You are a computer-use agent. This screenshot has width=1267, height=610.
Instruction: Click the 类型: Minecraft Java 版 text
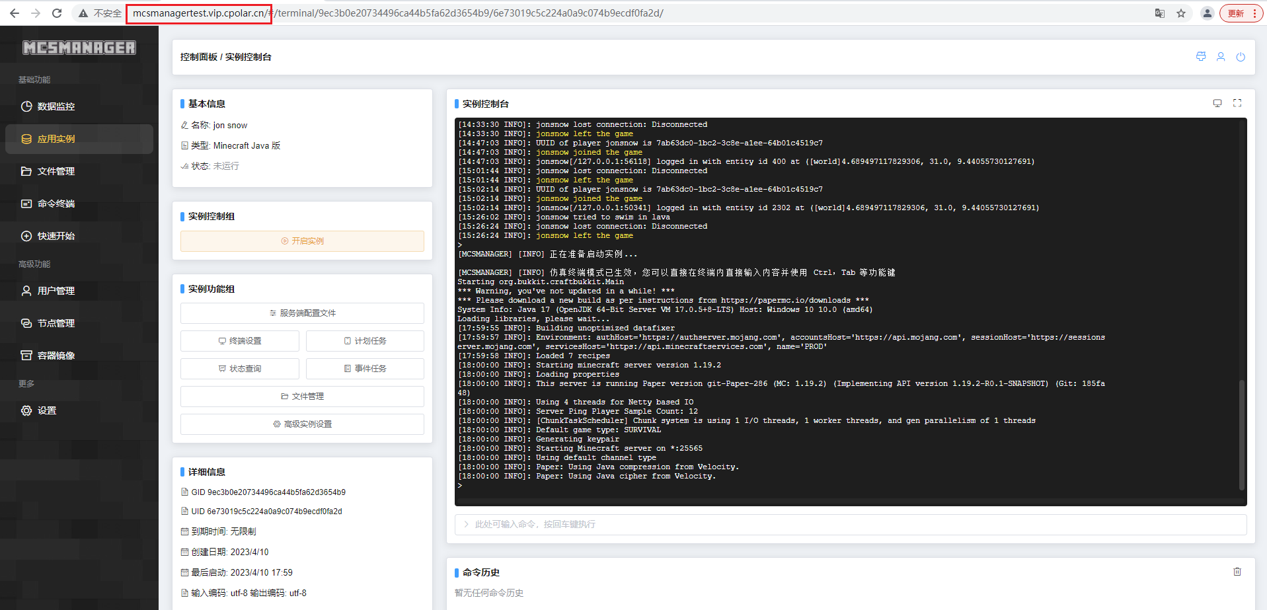point(236,145)
